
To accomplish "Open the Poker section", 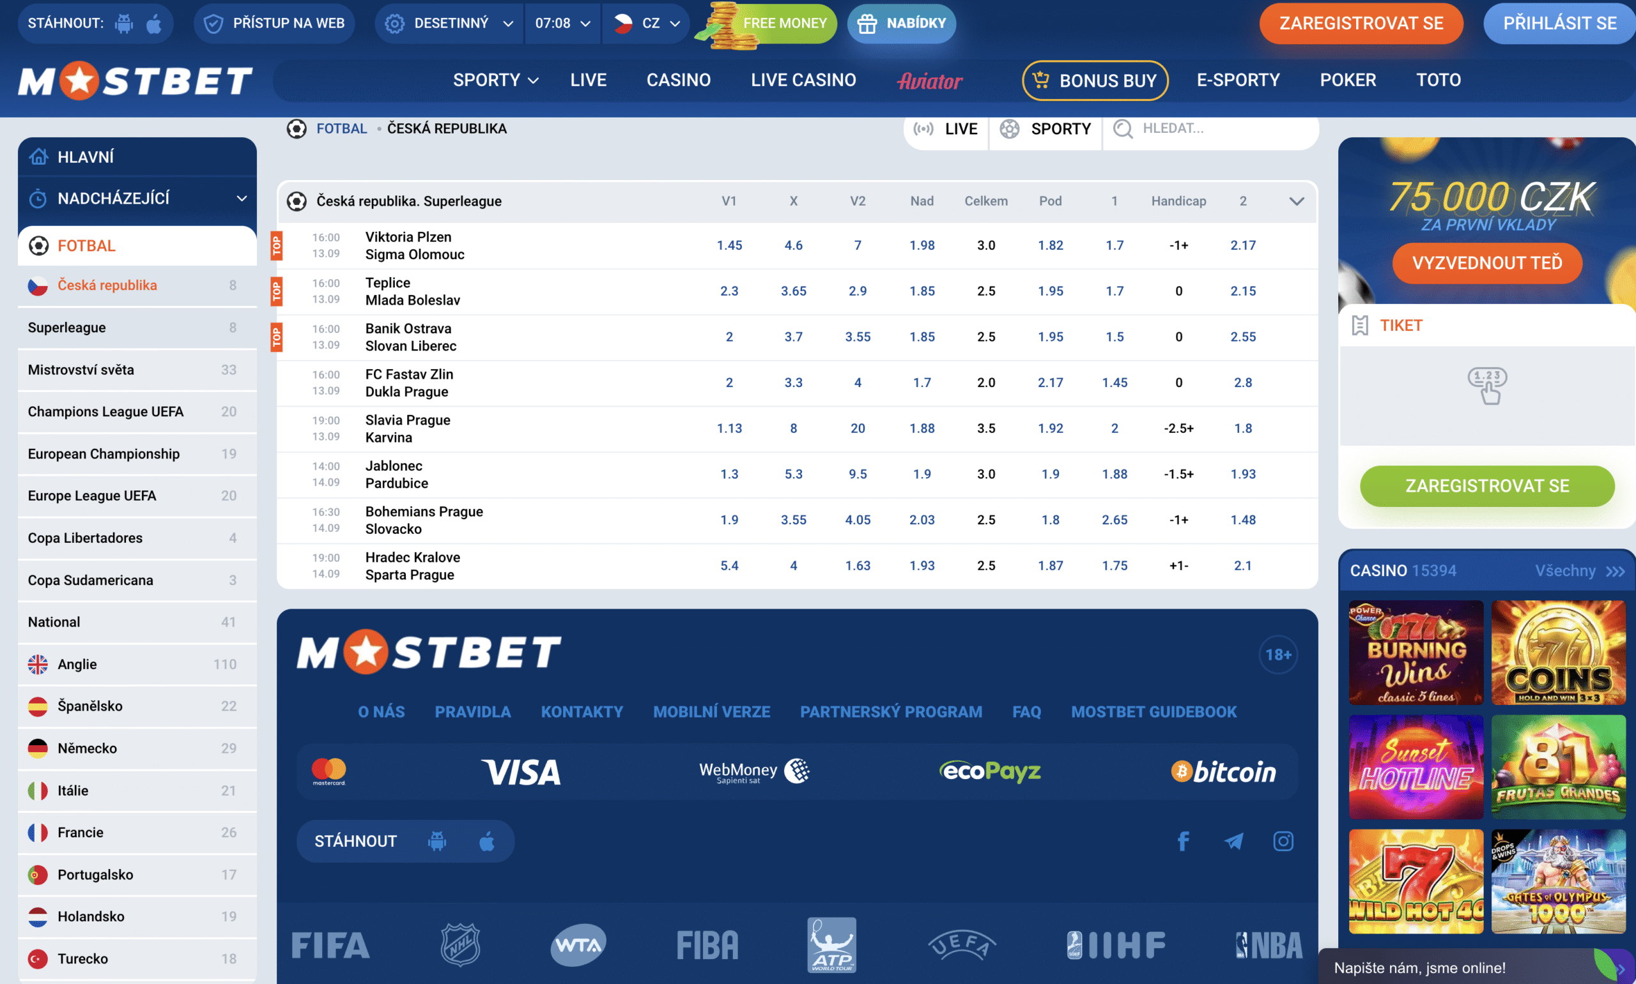I will [x=1347, y=80].
